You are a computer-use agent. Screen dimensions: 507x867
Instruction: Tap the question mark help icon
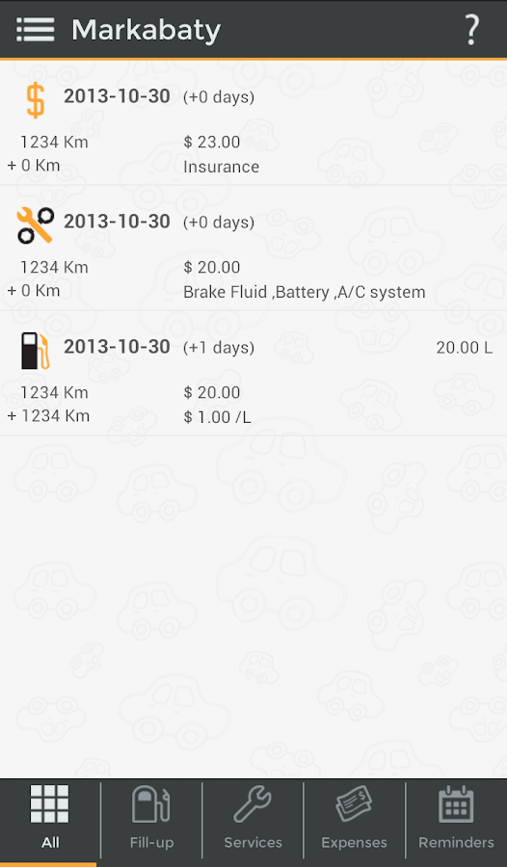coord(471,30)
